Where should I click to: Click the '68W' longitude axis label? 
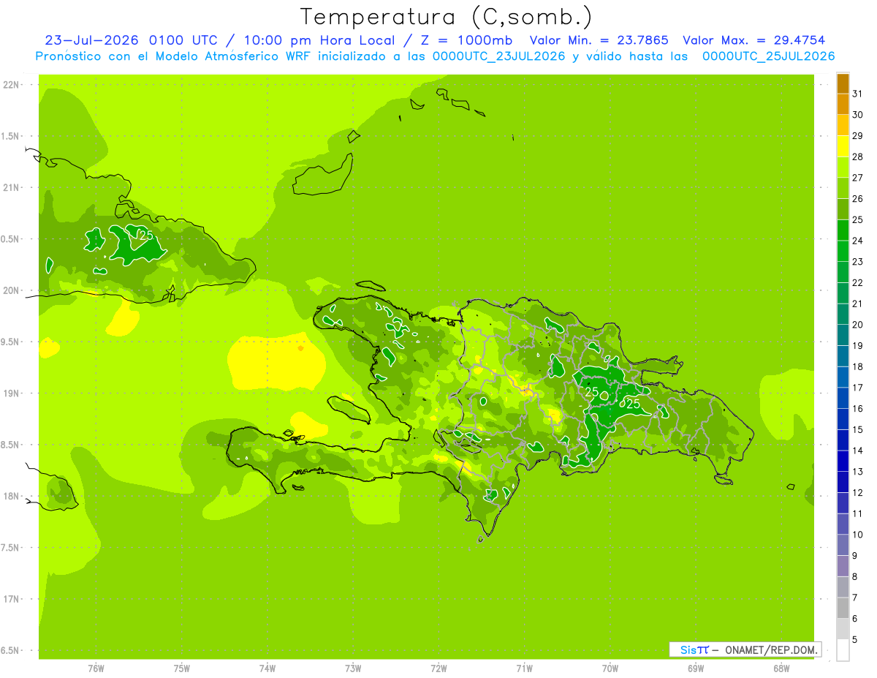781,668
